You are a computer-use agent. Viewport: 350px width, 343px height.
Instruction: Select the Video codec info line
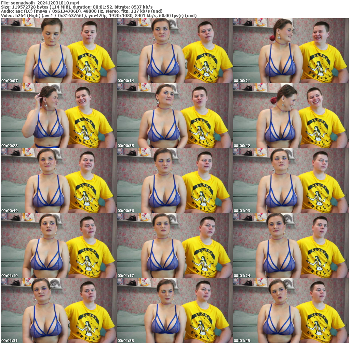pos(98,16)
